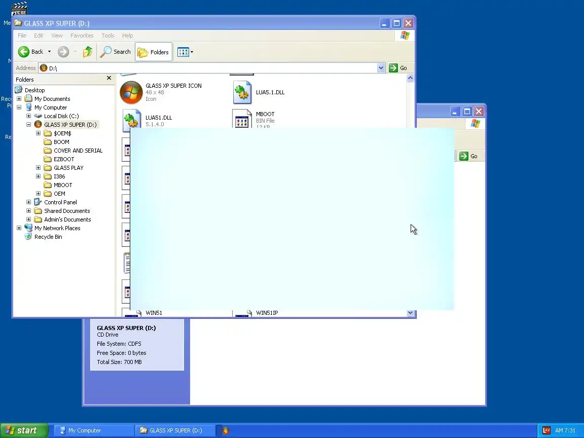This screenshot has height=438, width=584.
Task: Click the orange taskbar icon beside window buttons
Action: [225, 430]
